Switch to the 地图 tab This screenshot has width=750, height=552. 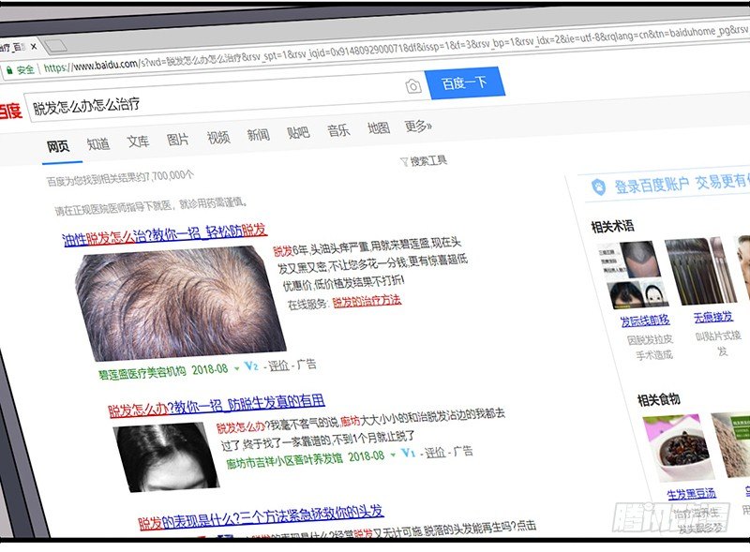point(379,128)
